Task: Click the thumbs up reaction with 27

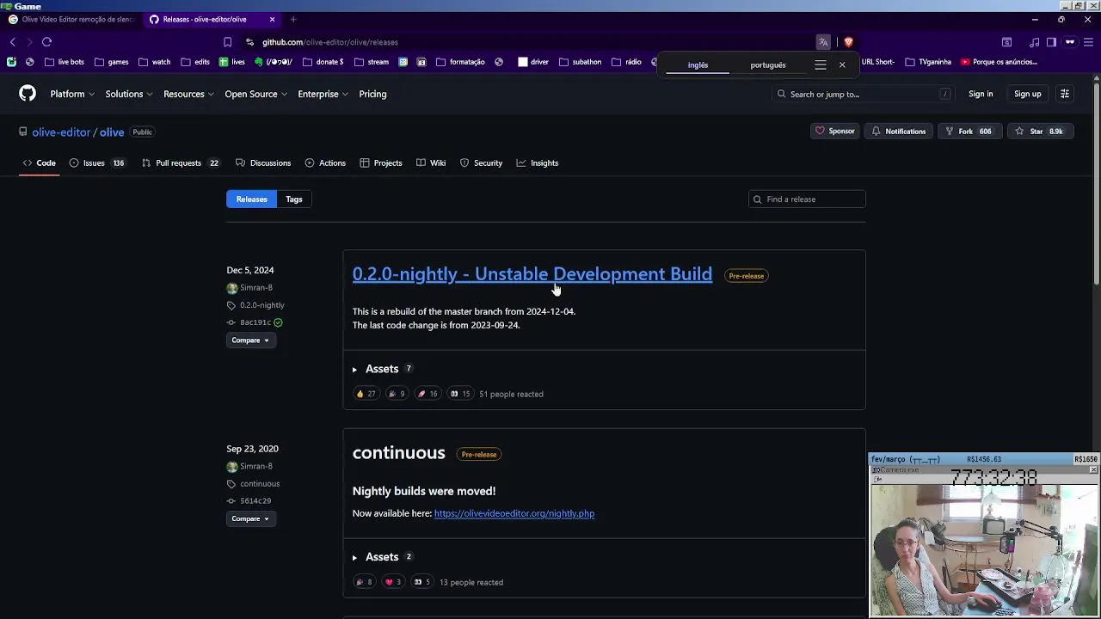Action: point(366,394)
